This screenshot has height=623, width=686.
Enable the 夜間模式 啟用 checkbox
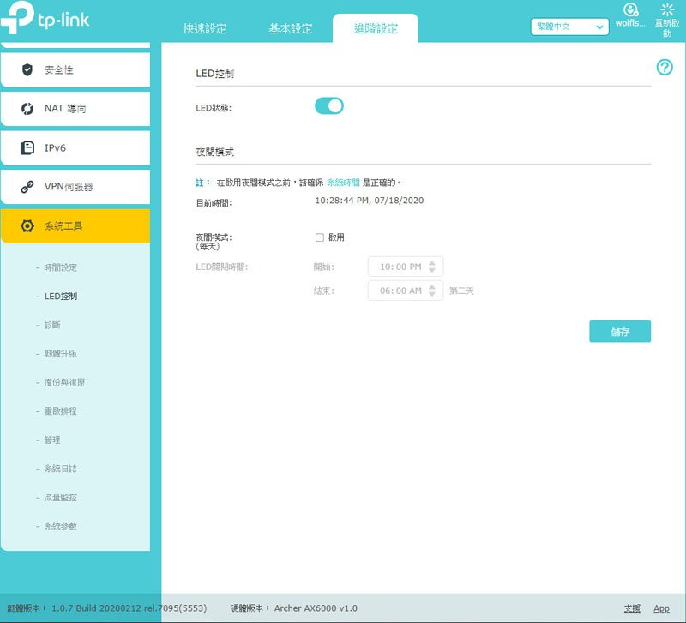click(x=320, y=237)
